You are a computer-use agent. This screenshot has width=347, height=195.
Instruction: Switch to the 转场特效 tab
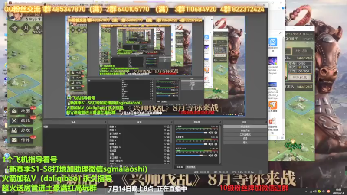[190, 167]
